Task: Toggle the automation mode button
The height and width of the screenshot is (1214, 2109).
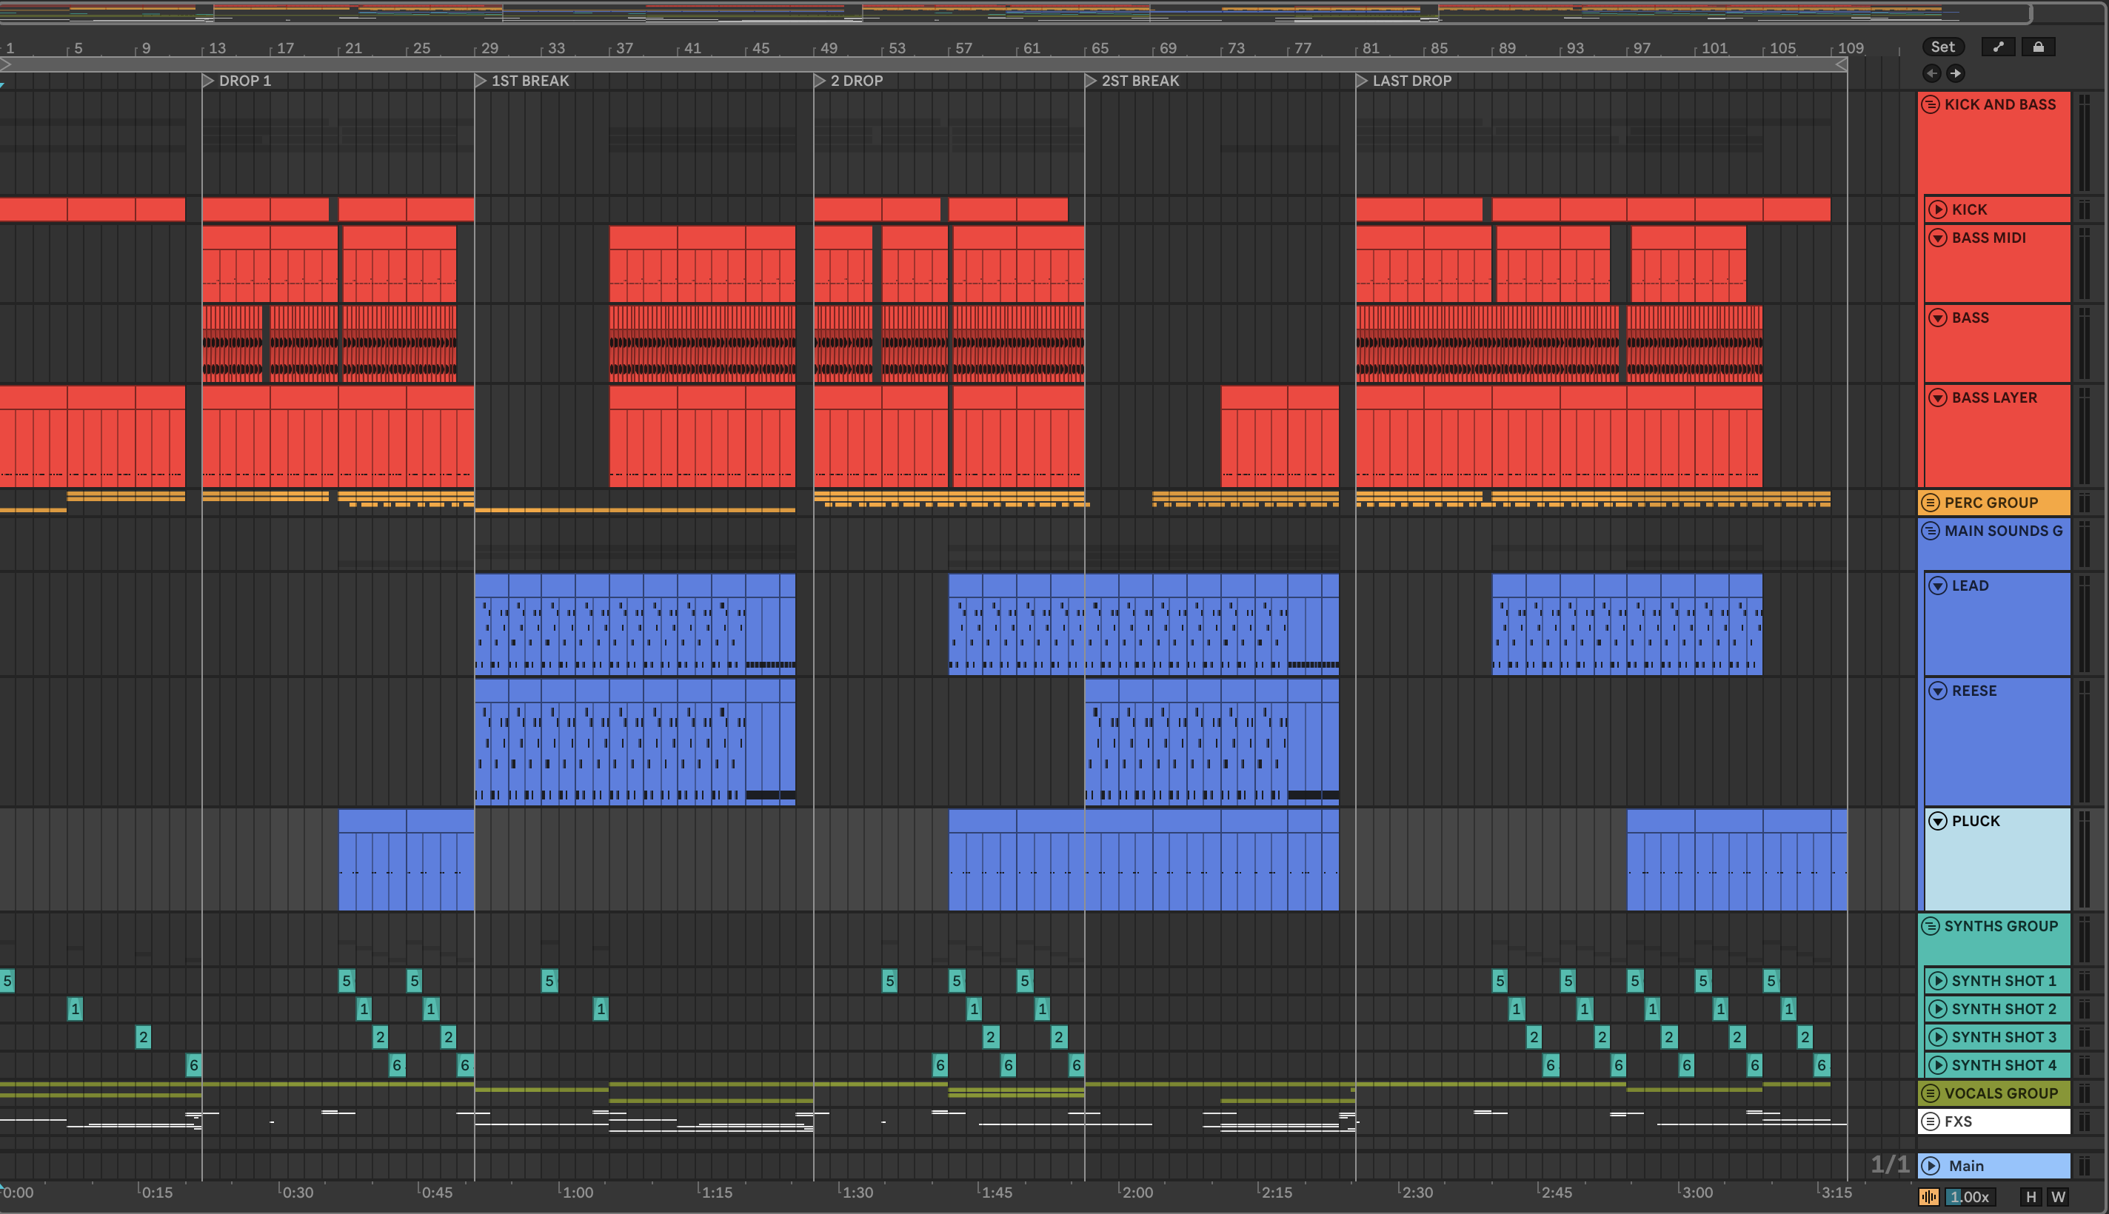Action: click(1998, 47)
